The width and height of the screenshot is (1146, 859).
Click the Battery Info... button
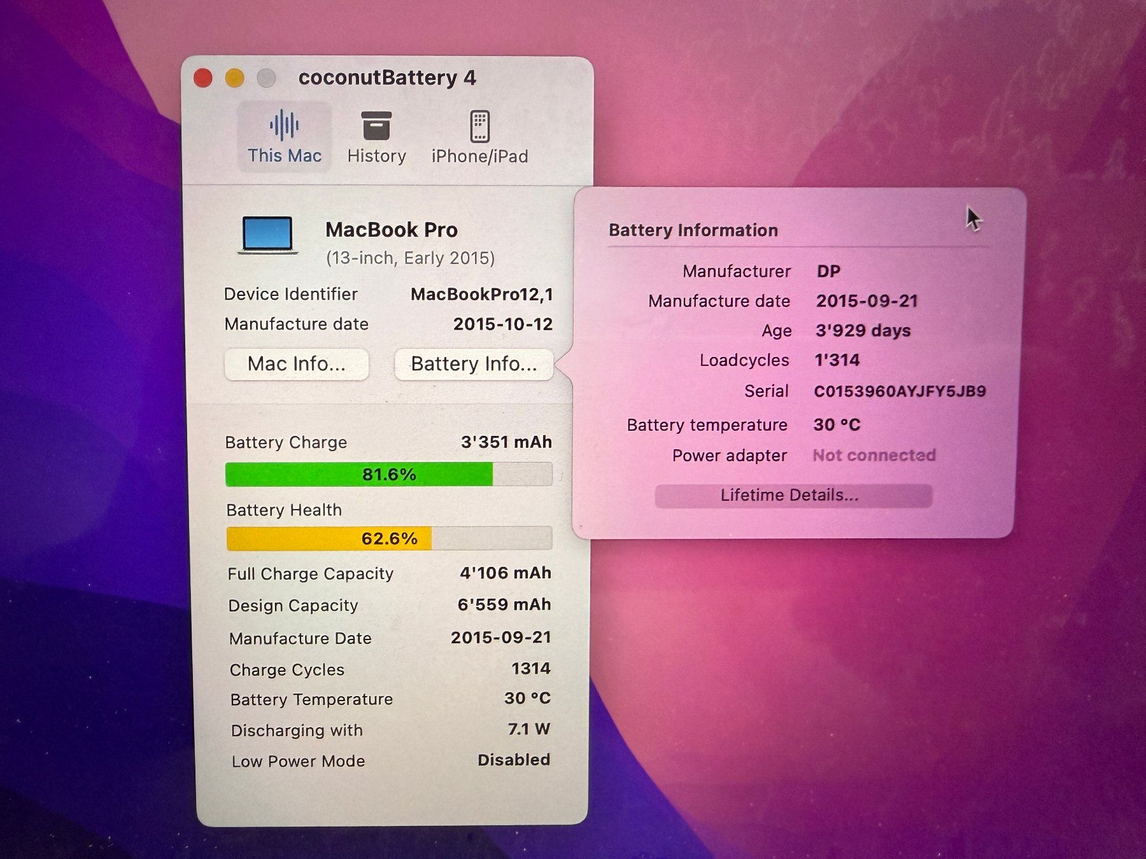[x=474, y=364]
